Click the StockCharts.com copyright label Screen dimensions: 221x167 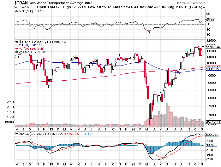click(191, 3)
